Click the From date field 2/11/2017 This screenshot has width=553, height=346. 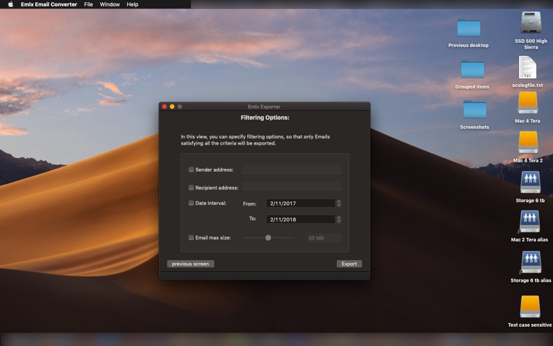(x=300, y=203)
